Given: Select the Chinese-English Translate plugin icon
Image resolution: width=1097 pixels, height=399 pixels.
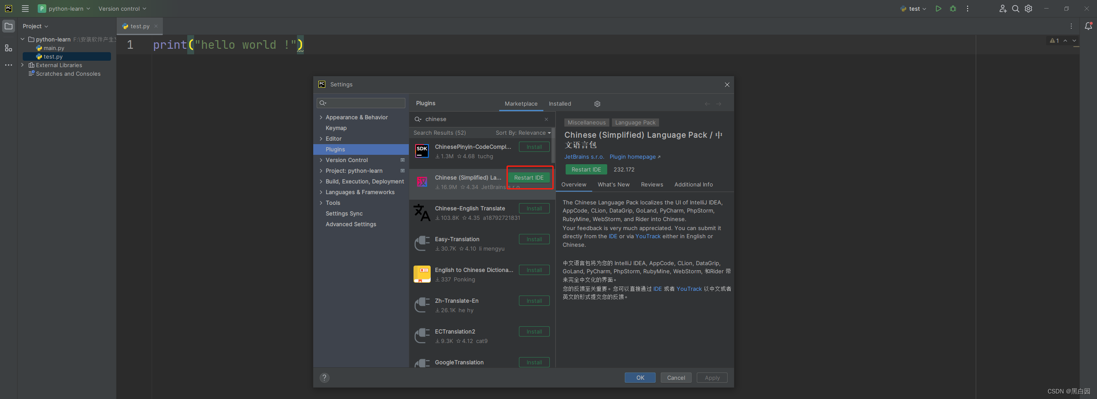Looking at the screenshot, I should [x=422, y=213].
